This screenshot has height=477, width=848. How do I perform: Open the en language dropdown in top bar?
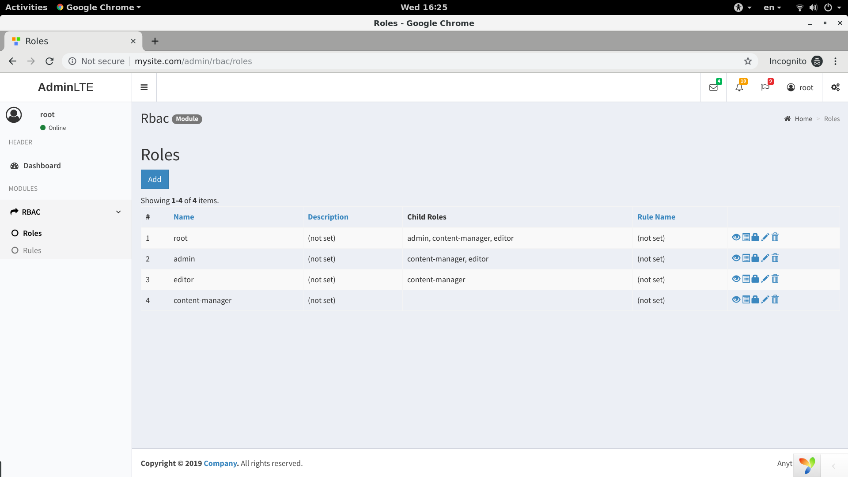pos(772,8)
